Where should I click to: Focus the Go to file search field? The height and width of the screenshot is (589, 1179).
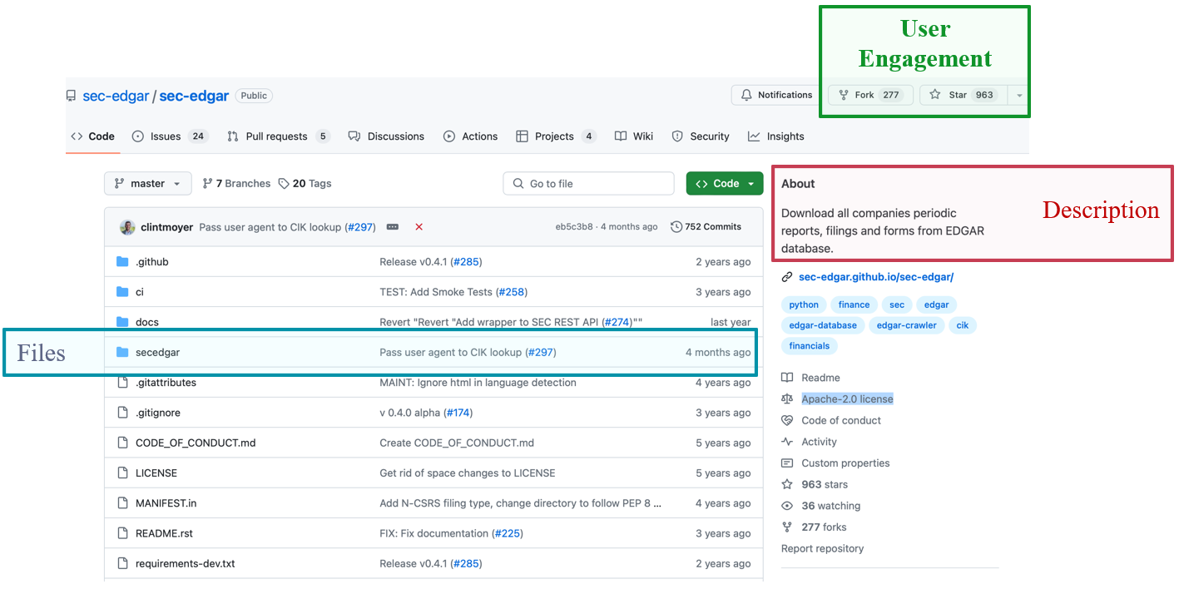point(588,184)
